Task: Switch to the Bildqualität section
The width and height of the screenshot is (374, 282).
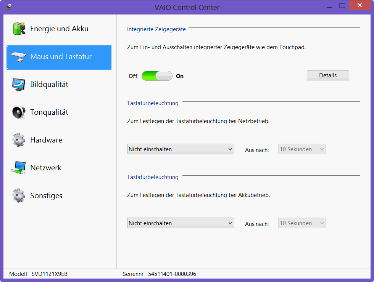Action: coord(59,84)
